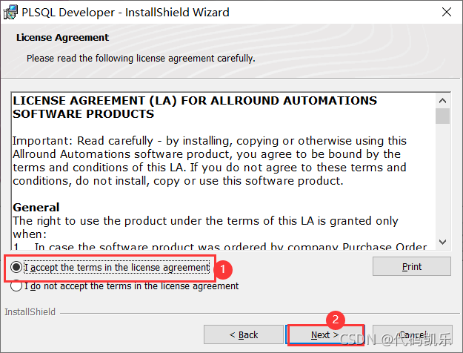Click inside the license agreement text box
Image resolution: width=463 pixels, height=353 pixels.
(x=223, y=171)
